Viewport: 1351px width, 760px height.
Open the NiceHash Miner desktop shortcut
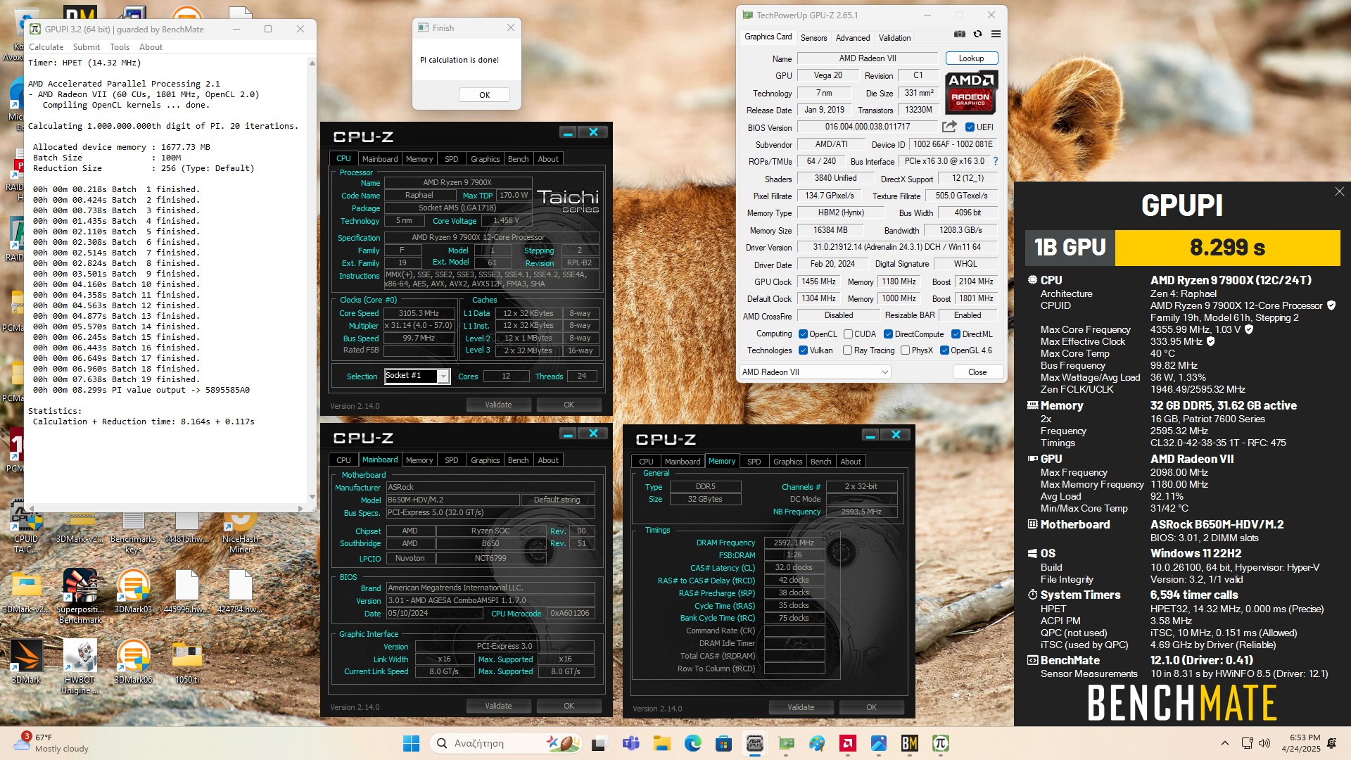pyautogui.click(x=240, y=532)
